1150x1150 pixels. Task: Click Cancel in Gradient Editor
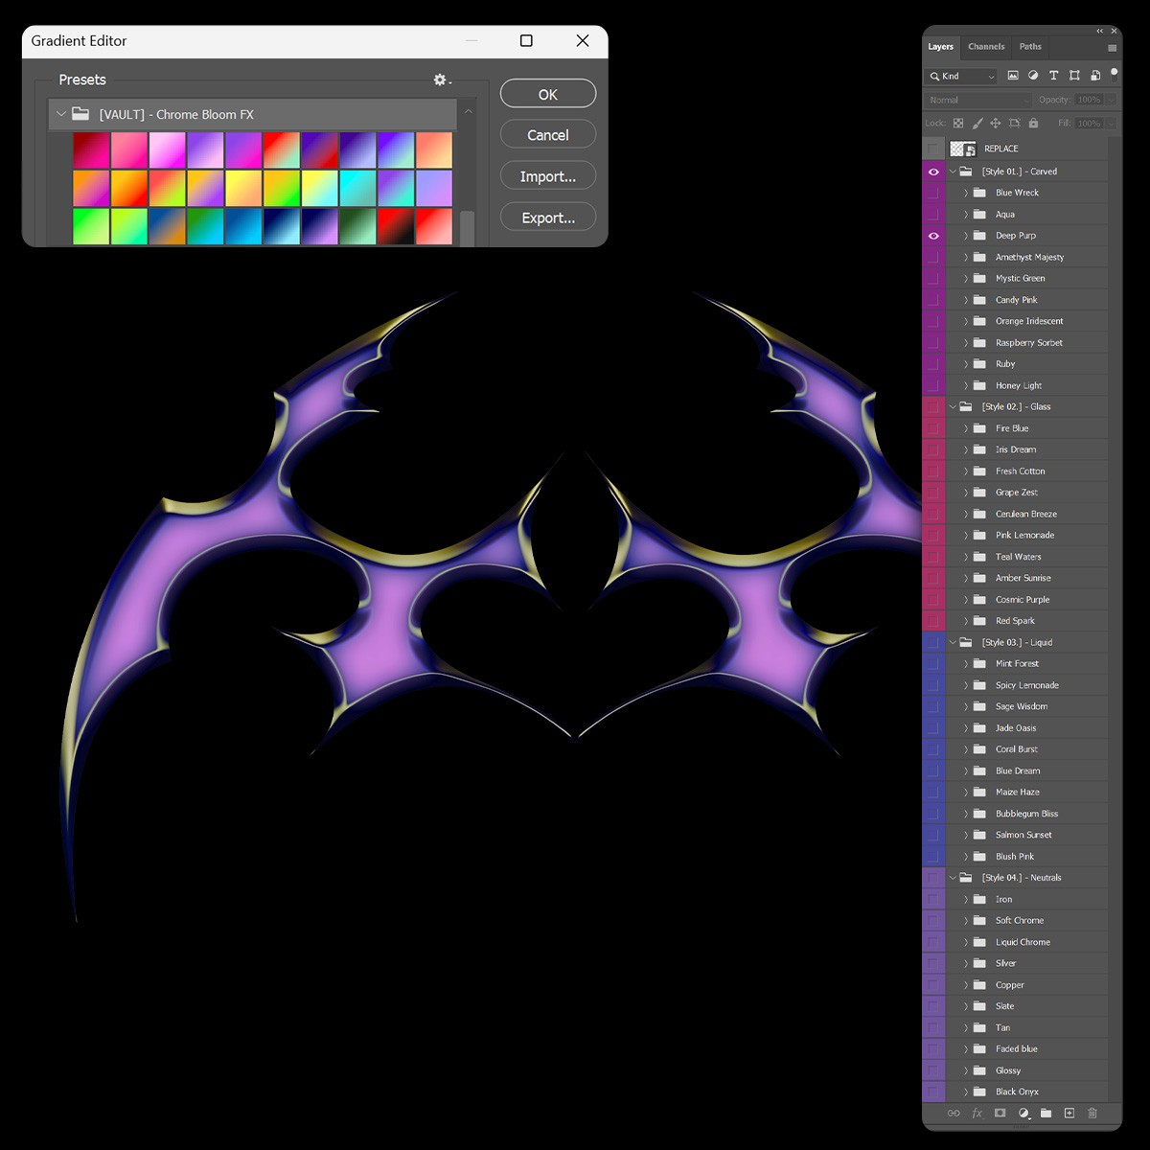pyautogui.click(x=548, y=135)
